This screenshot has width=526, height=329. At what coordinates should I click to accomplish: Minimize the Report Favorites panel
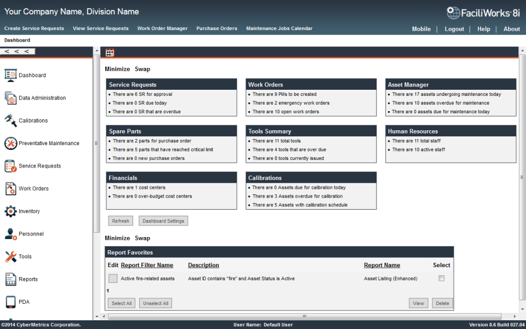tap(117, 238)
